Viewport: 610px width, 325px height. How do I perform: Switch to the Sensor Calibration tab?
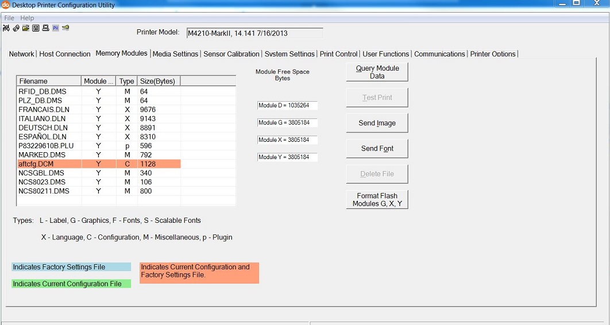(231, 54)
